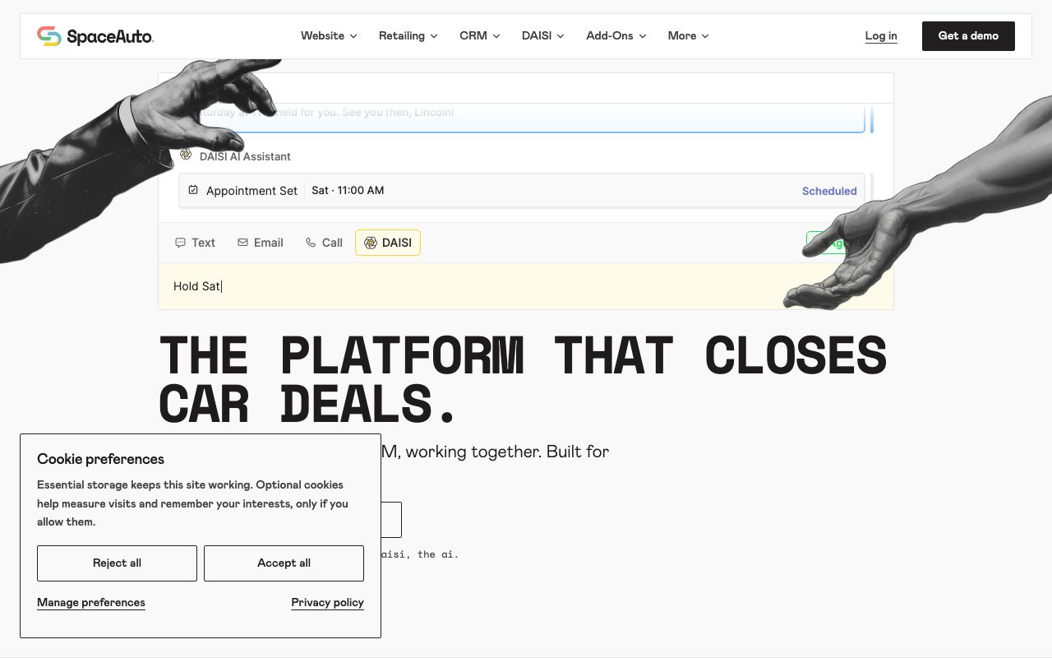Click the Email envelope icon
Screen dimensions: 1052x658
coord(242,243)
